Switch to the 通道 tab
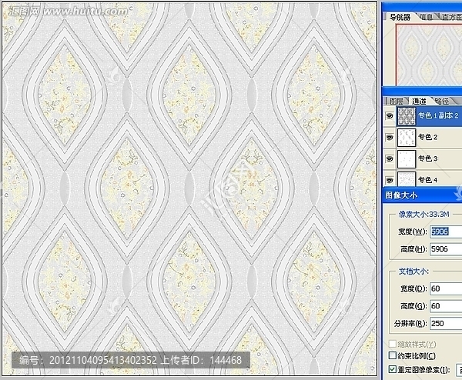Image resolution: width=462 pixels, height=380 pixels. click(x=420, y=102)
